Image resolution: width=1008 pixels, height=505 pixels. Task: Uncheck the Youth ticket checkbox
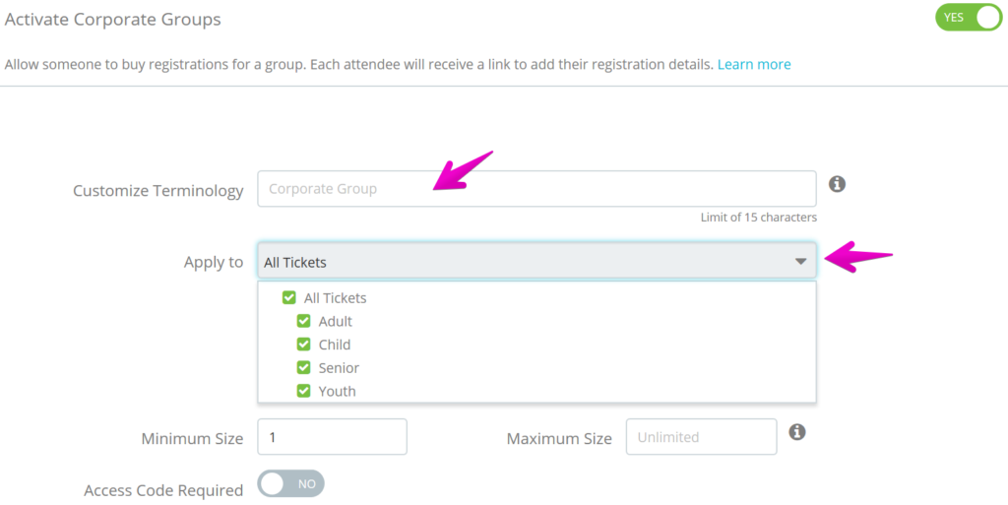tap(303, 391)
